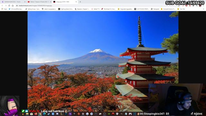Go to the browser home page

(13, 6)
